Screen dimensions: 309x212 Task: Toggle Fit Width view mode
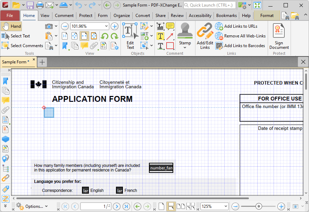(x=84, y=36)
